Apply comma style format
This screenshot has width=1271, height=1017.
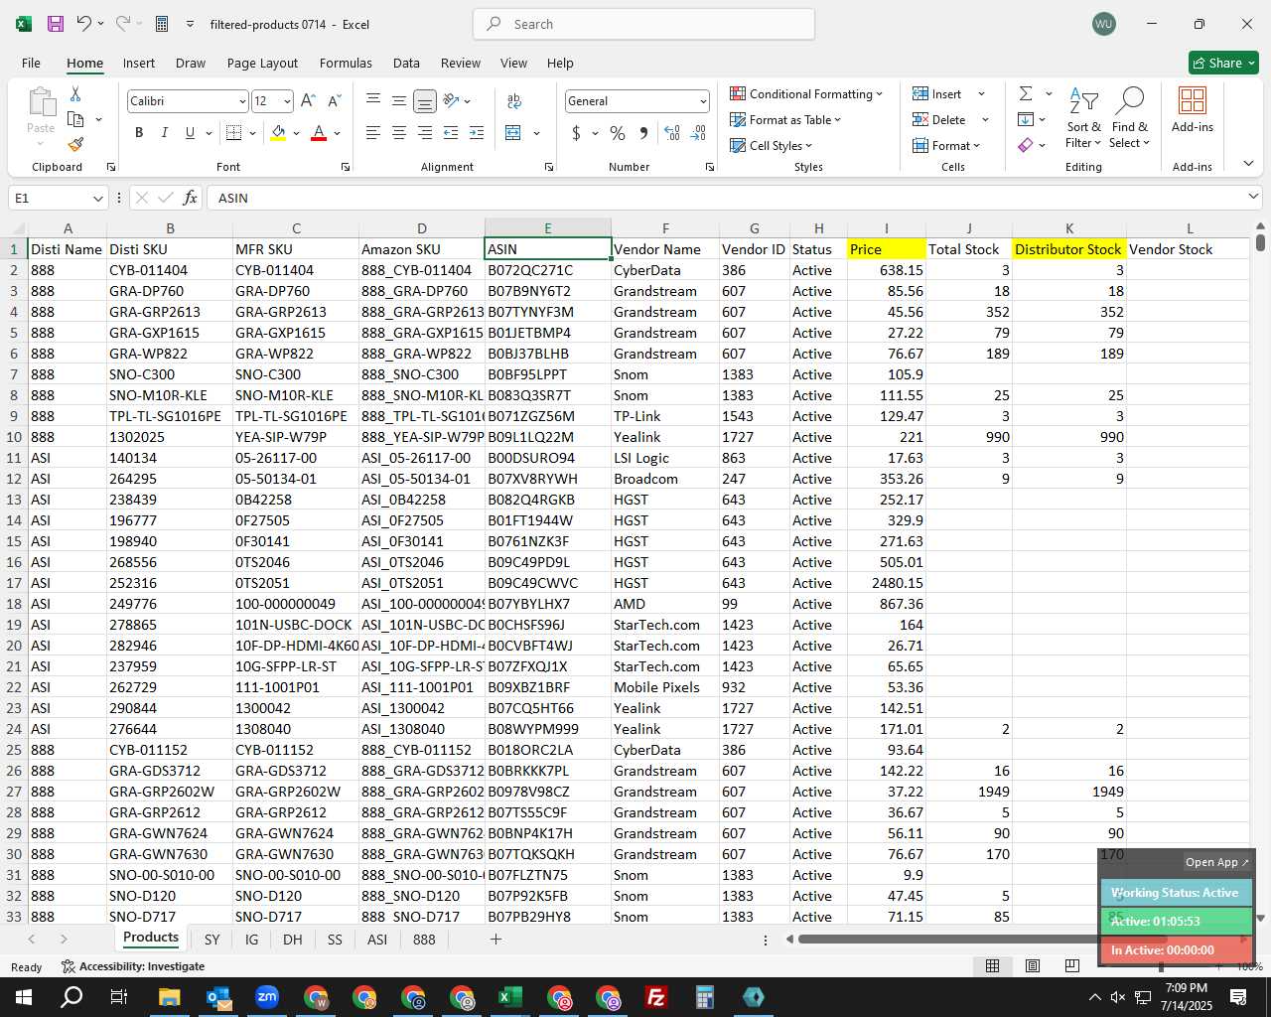pyautogui.click(x=644, y=133)
